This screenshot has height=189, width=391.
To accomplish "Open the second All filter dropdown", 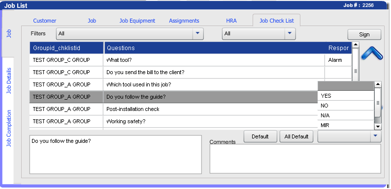I will point(259,33).
